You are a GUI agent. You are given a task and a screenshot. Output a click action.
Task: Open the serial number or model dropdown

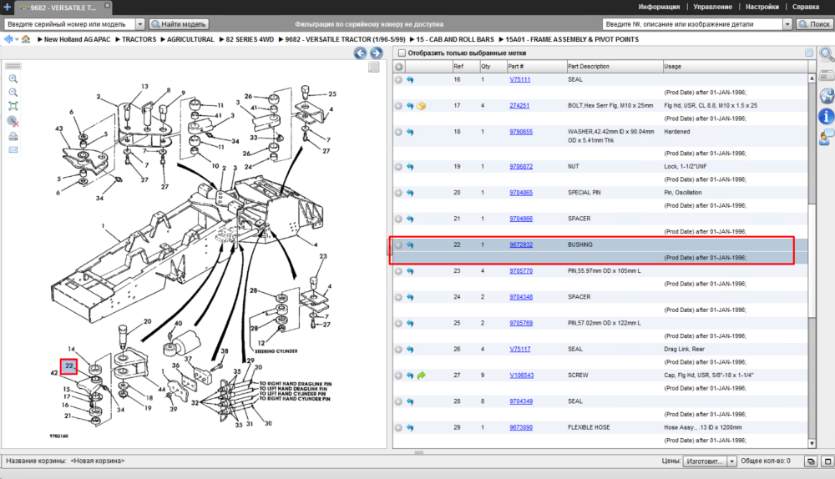[x=140, y=24]
